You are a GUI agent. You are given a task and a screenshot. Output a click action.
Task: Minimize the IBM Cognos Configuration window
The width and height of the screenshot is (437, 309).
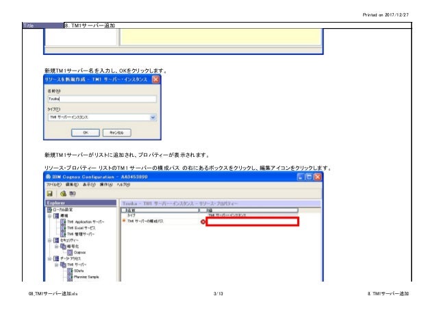[301, 177]
